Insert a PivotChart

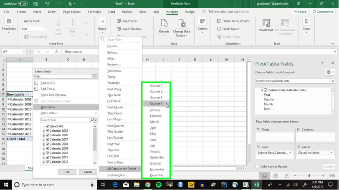[x=266, y=25]
